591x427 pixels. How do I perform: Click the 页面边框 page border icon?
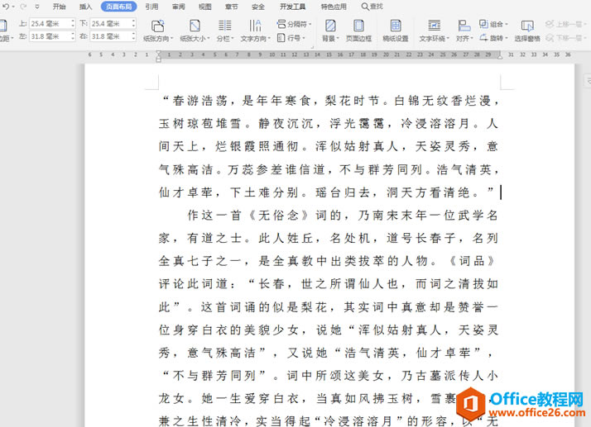point(358,26)
